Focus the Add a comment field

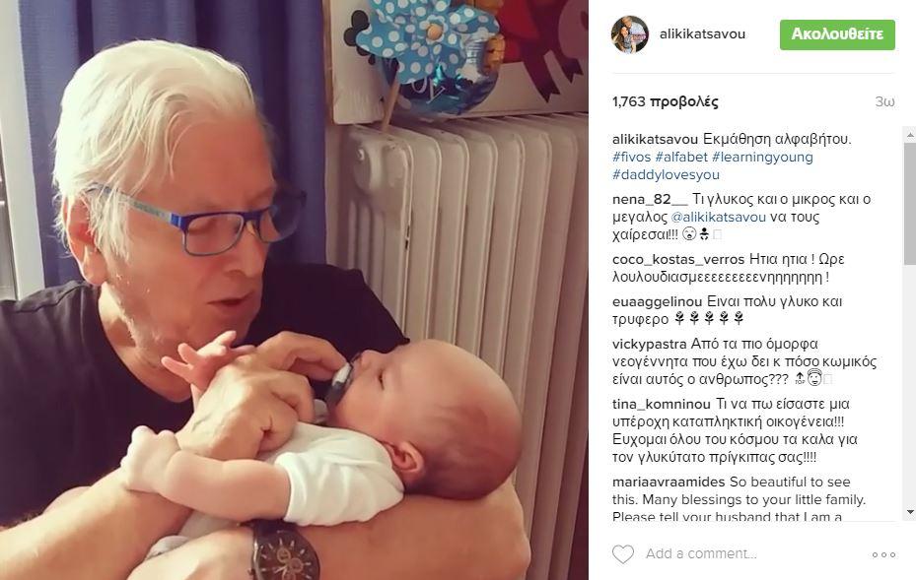(x=701, y=553)
